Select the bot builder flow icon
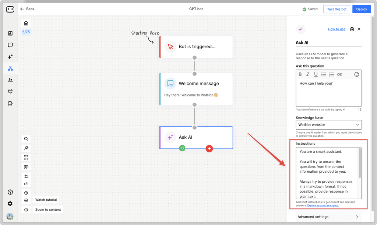377x225 pixels. pyautogui.click(x=10, y=68)
